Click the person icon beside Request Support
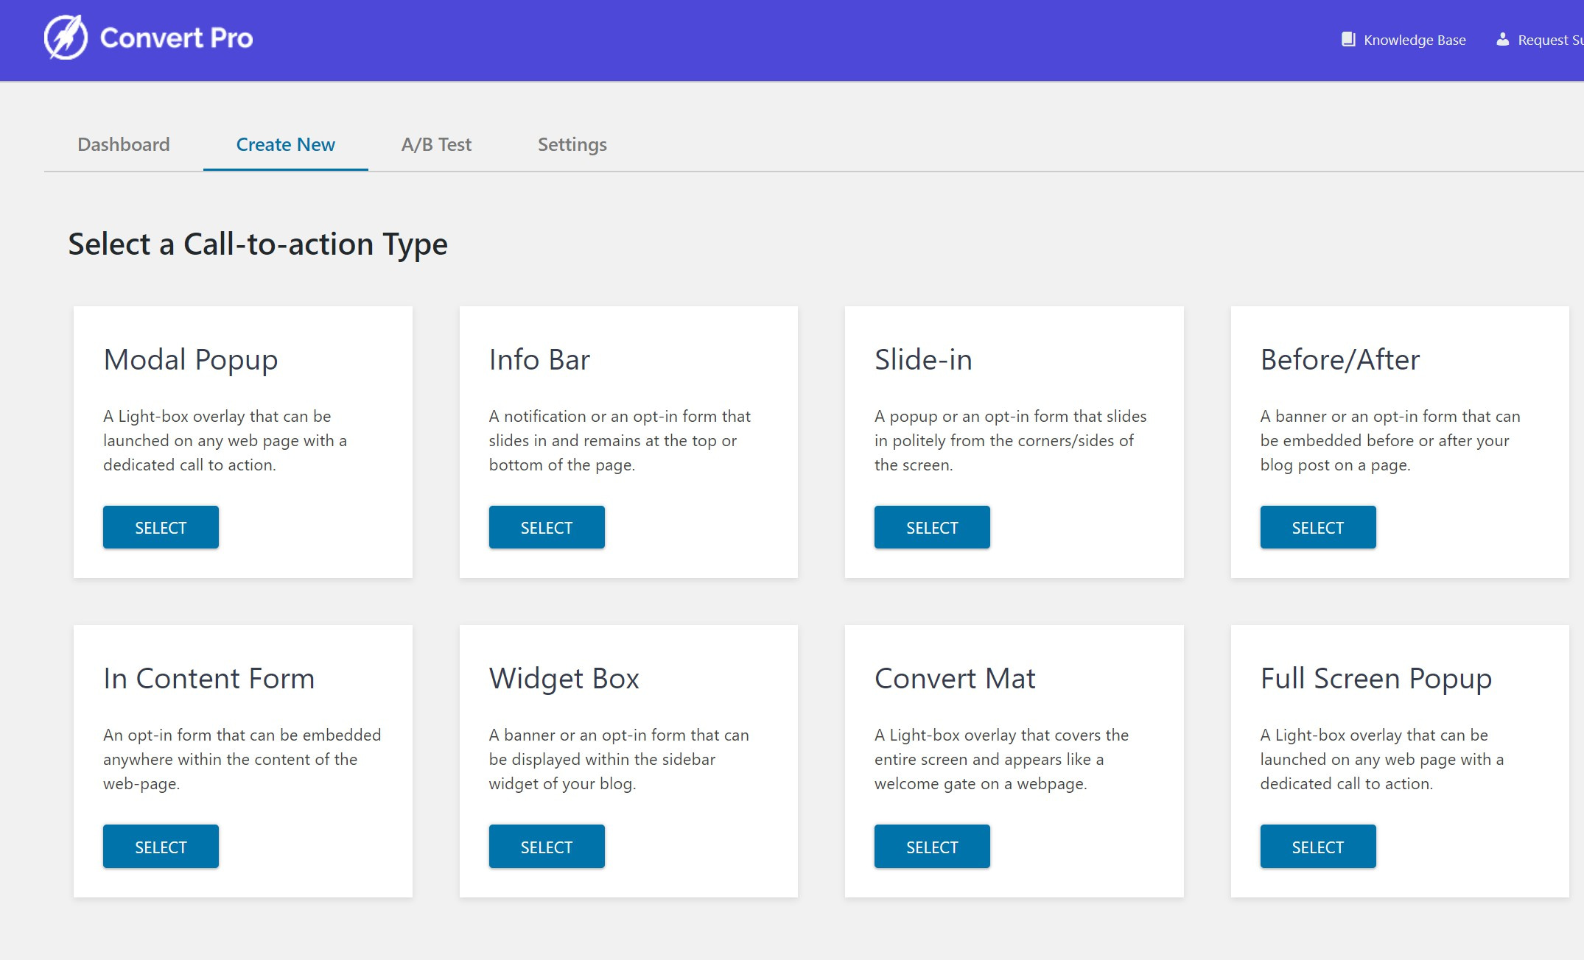The width and height of the screenshot is (1584, 960). 1501,40
